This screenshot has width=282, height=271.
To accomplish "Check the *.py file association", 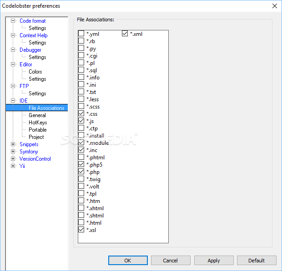I will pos(81,48).
